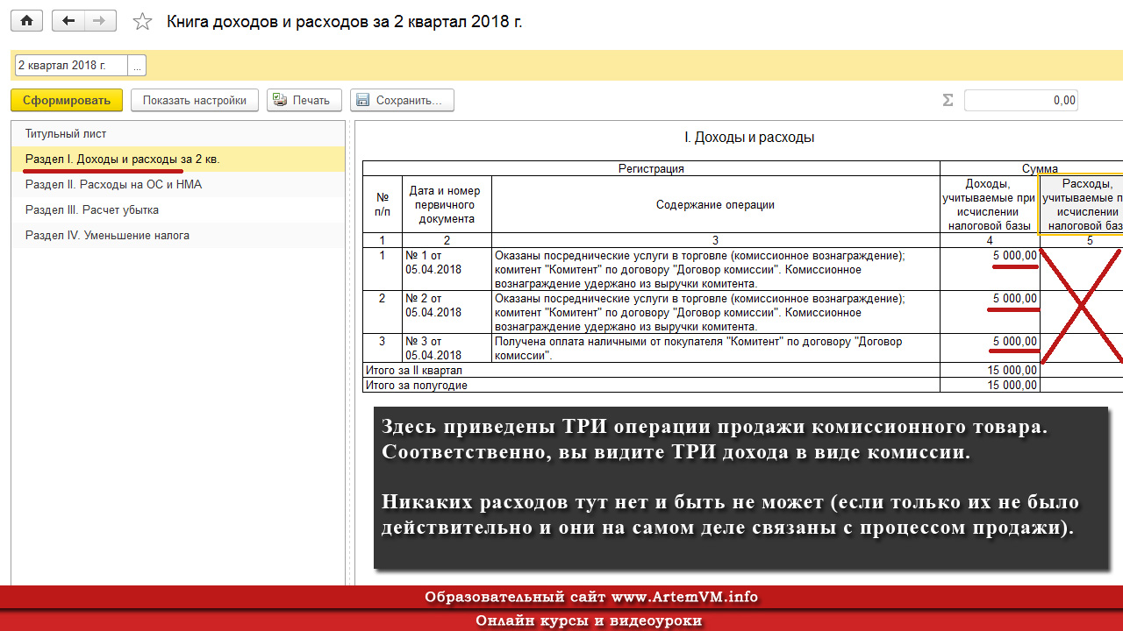This screenshot has height=631, width=1123.
Task: Select document cell '№ 2 от 05.04.2018'
Action: point(447,312)
